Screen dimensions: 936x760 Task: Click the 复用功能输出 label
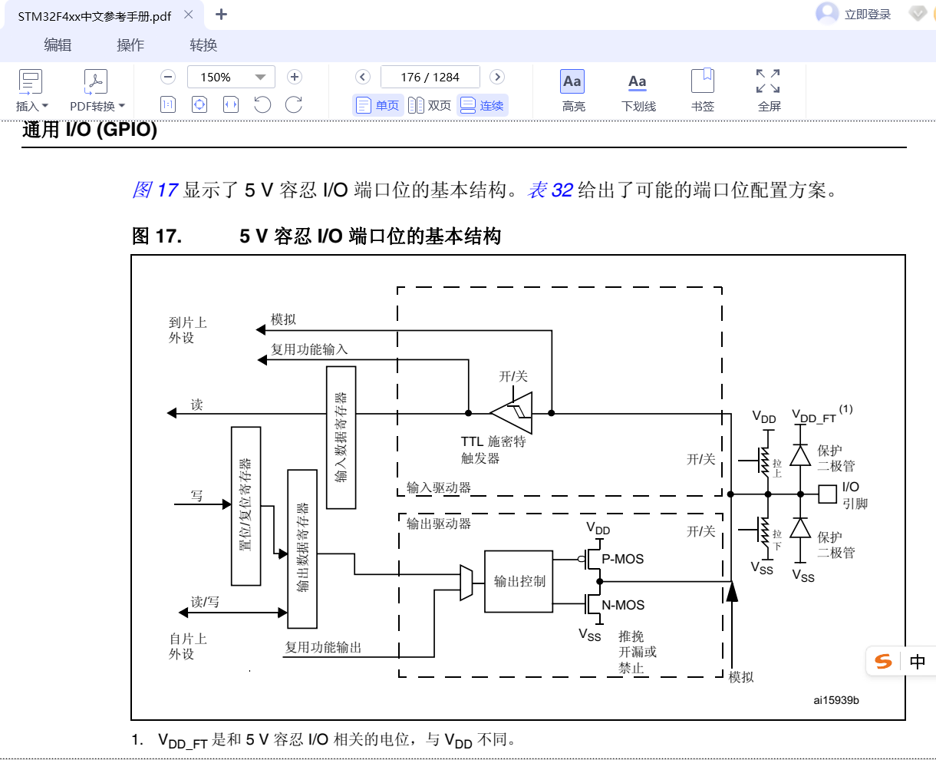pyautogui.click(x=323, y=647)
